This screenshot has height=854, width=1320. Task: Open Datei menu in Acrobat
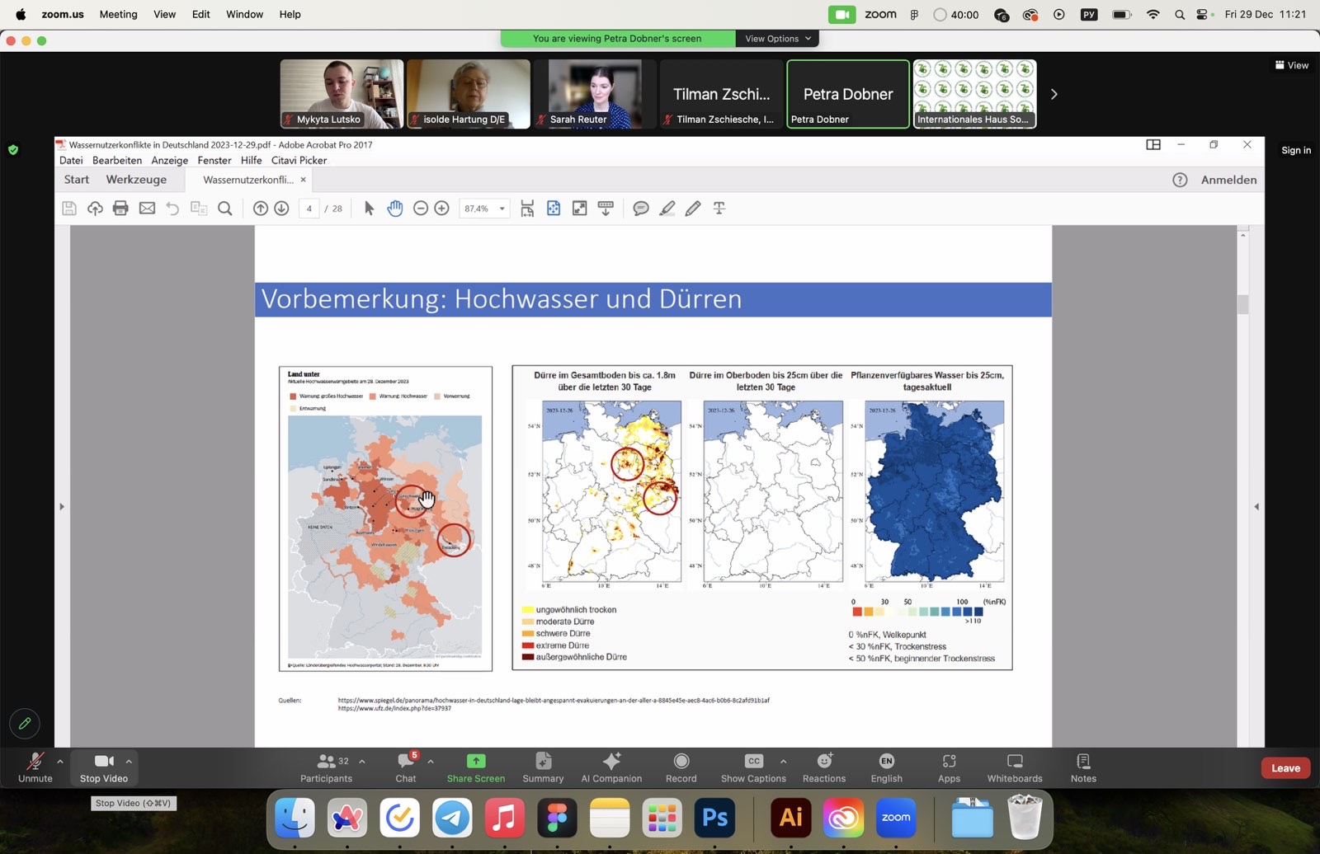coord(71,161)
